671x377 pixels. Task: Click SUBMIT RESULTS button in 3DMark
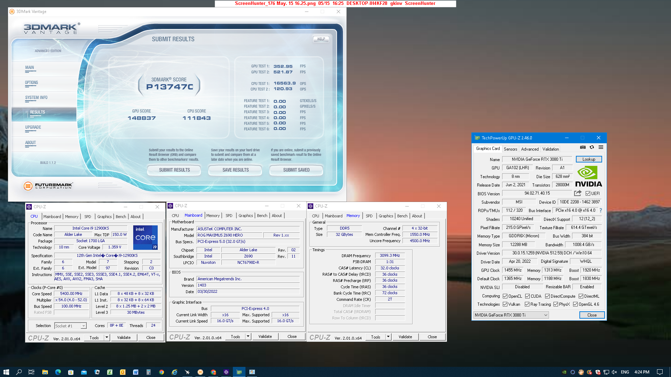(x=174, y=170)
